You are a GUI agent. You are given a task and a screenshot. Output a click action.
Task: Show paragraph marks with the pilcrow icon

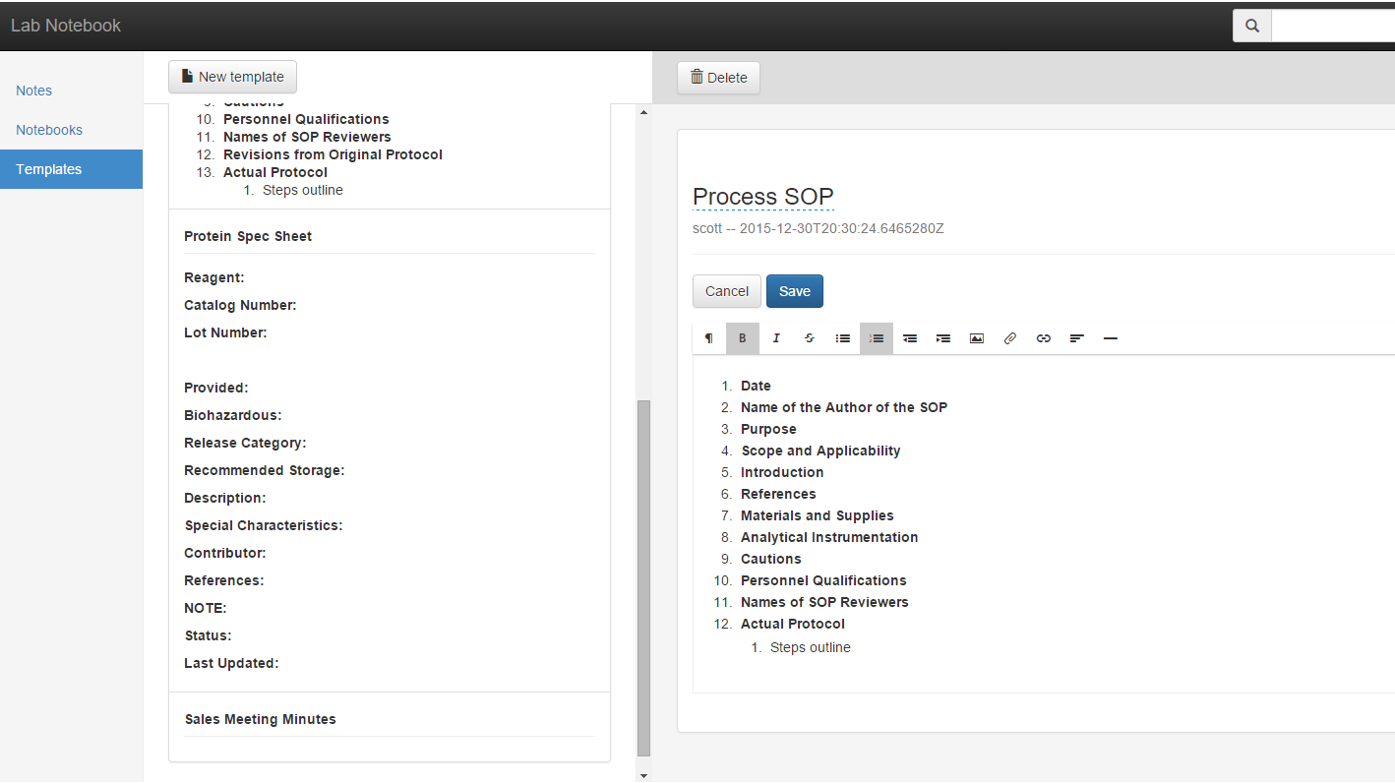point(708,337)
